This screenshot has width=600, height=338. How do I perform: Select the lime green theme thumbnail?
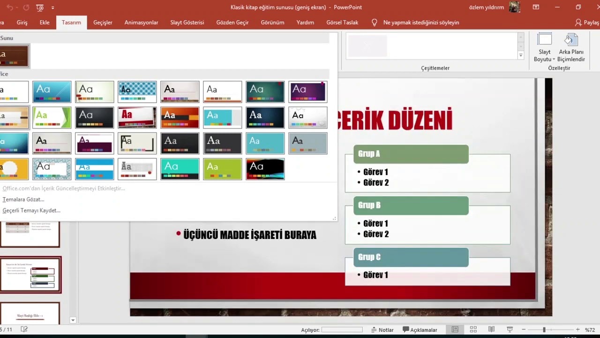pos(223,169)
